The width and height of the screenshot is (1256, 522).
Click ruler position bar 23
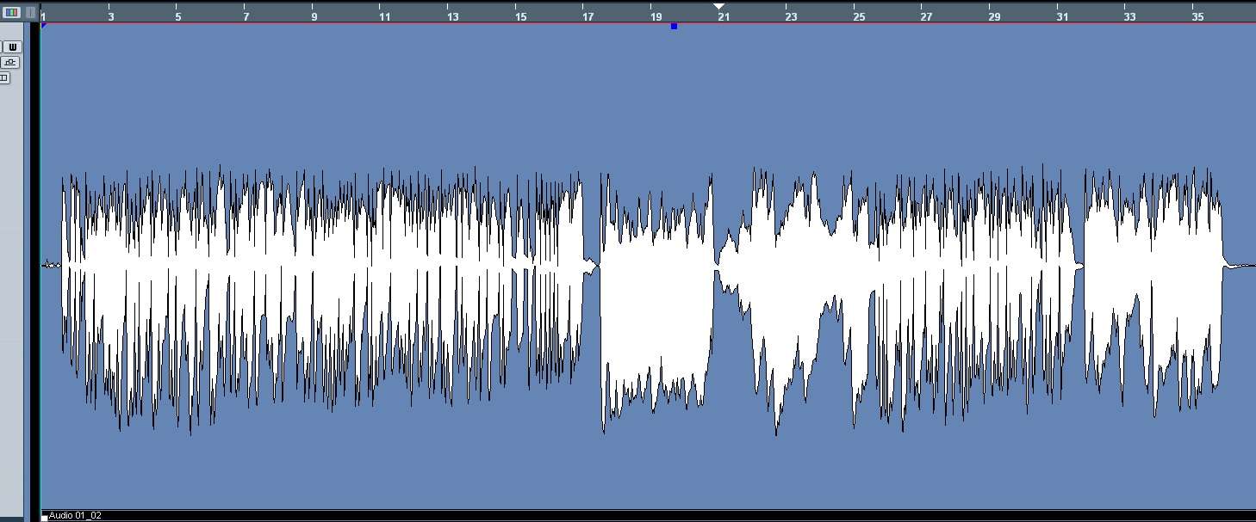[x=791, y=16]
